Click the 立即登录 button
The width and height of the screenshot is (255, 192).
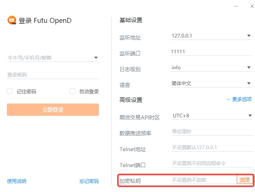tap(53, 110)
